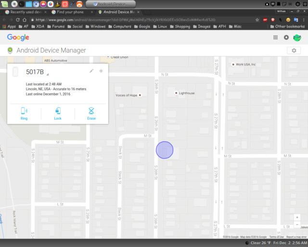Click the Google logo
This screenshot has height=247, width=308.
tap(18, 37)
